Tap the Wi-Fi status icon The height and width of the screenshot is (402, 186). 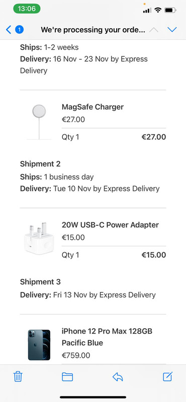[x=158, y=10]
